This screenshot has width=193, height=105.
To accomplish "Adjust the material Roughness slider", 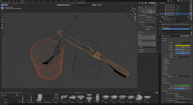I will pos(183,49).
